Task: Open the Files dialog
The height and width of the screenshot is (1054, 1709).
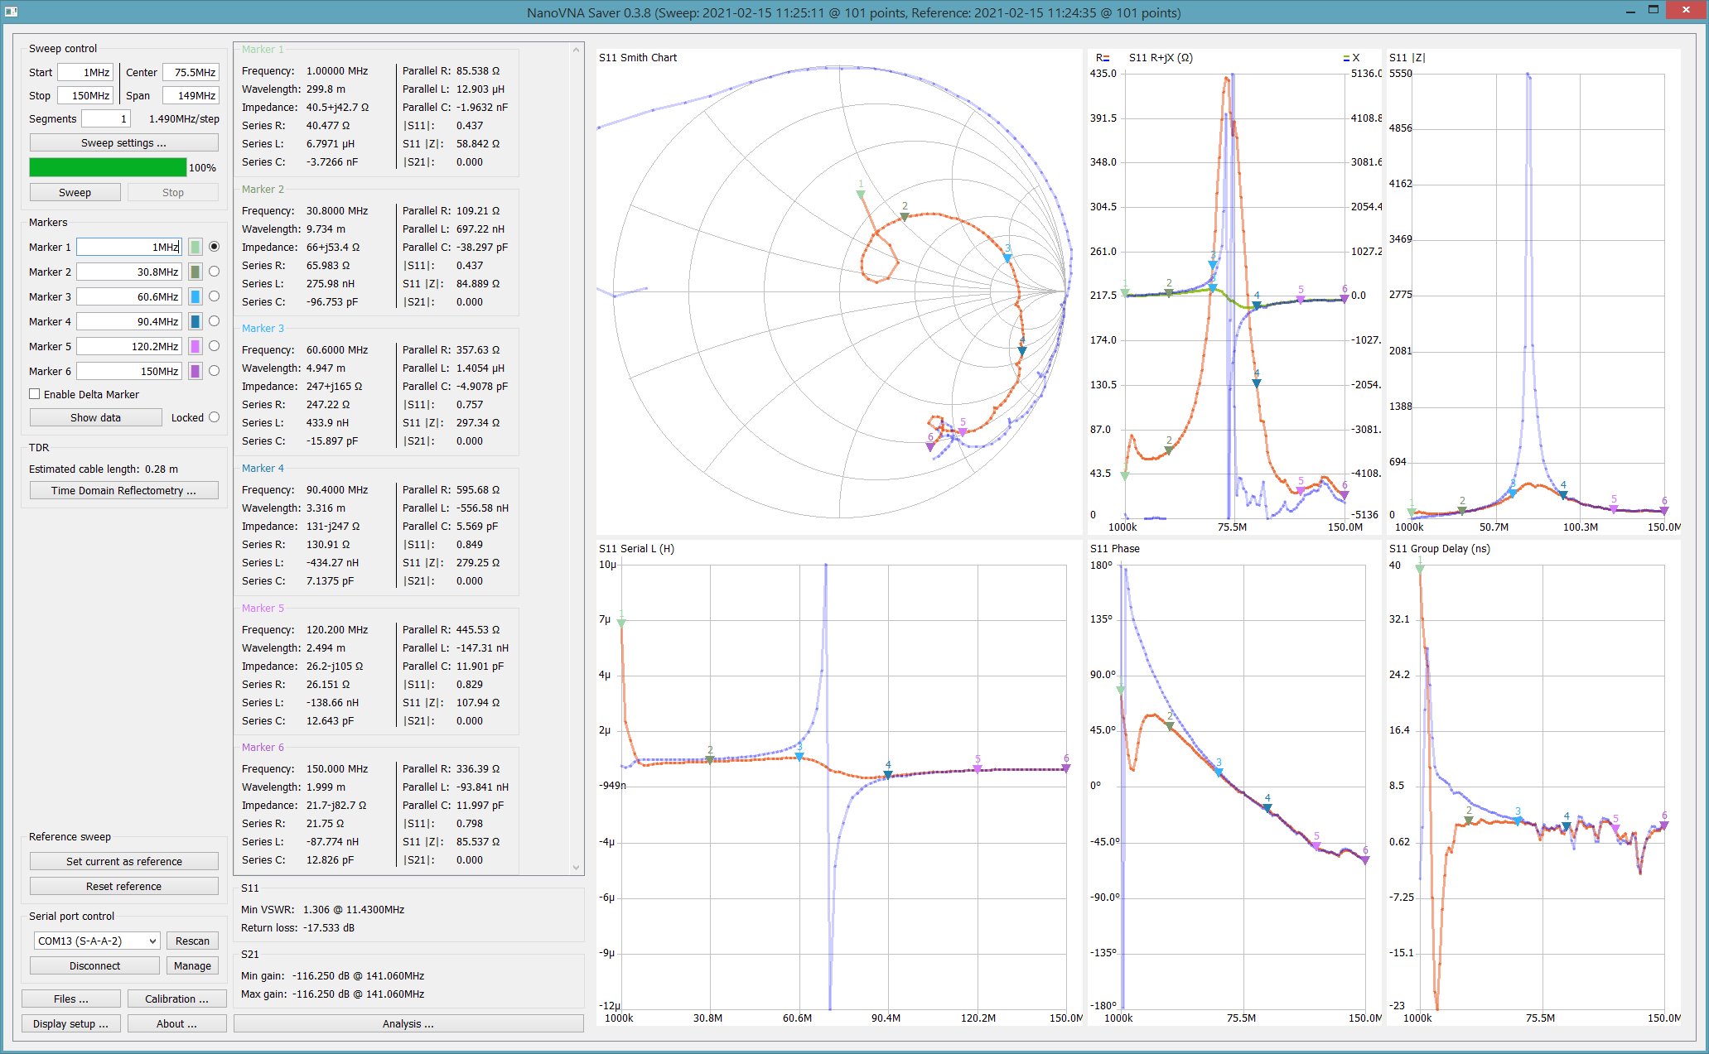Action: tap(71, 999)
